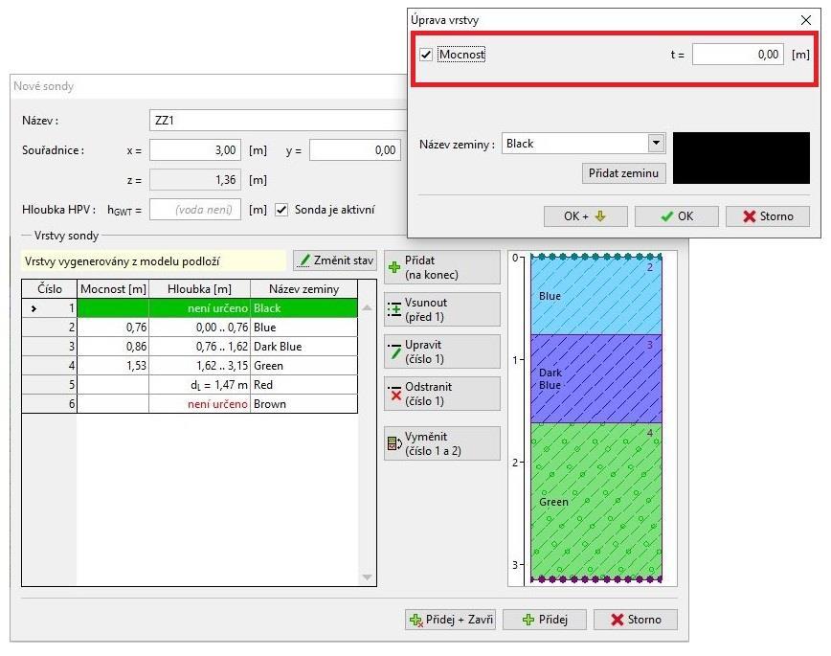The image size is (831, 656).
Task: Click Přidat (na konec) button
Action: (442, 267)
